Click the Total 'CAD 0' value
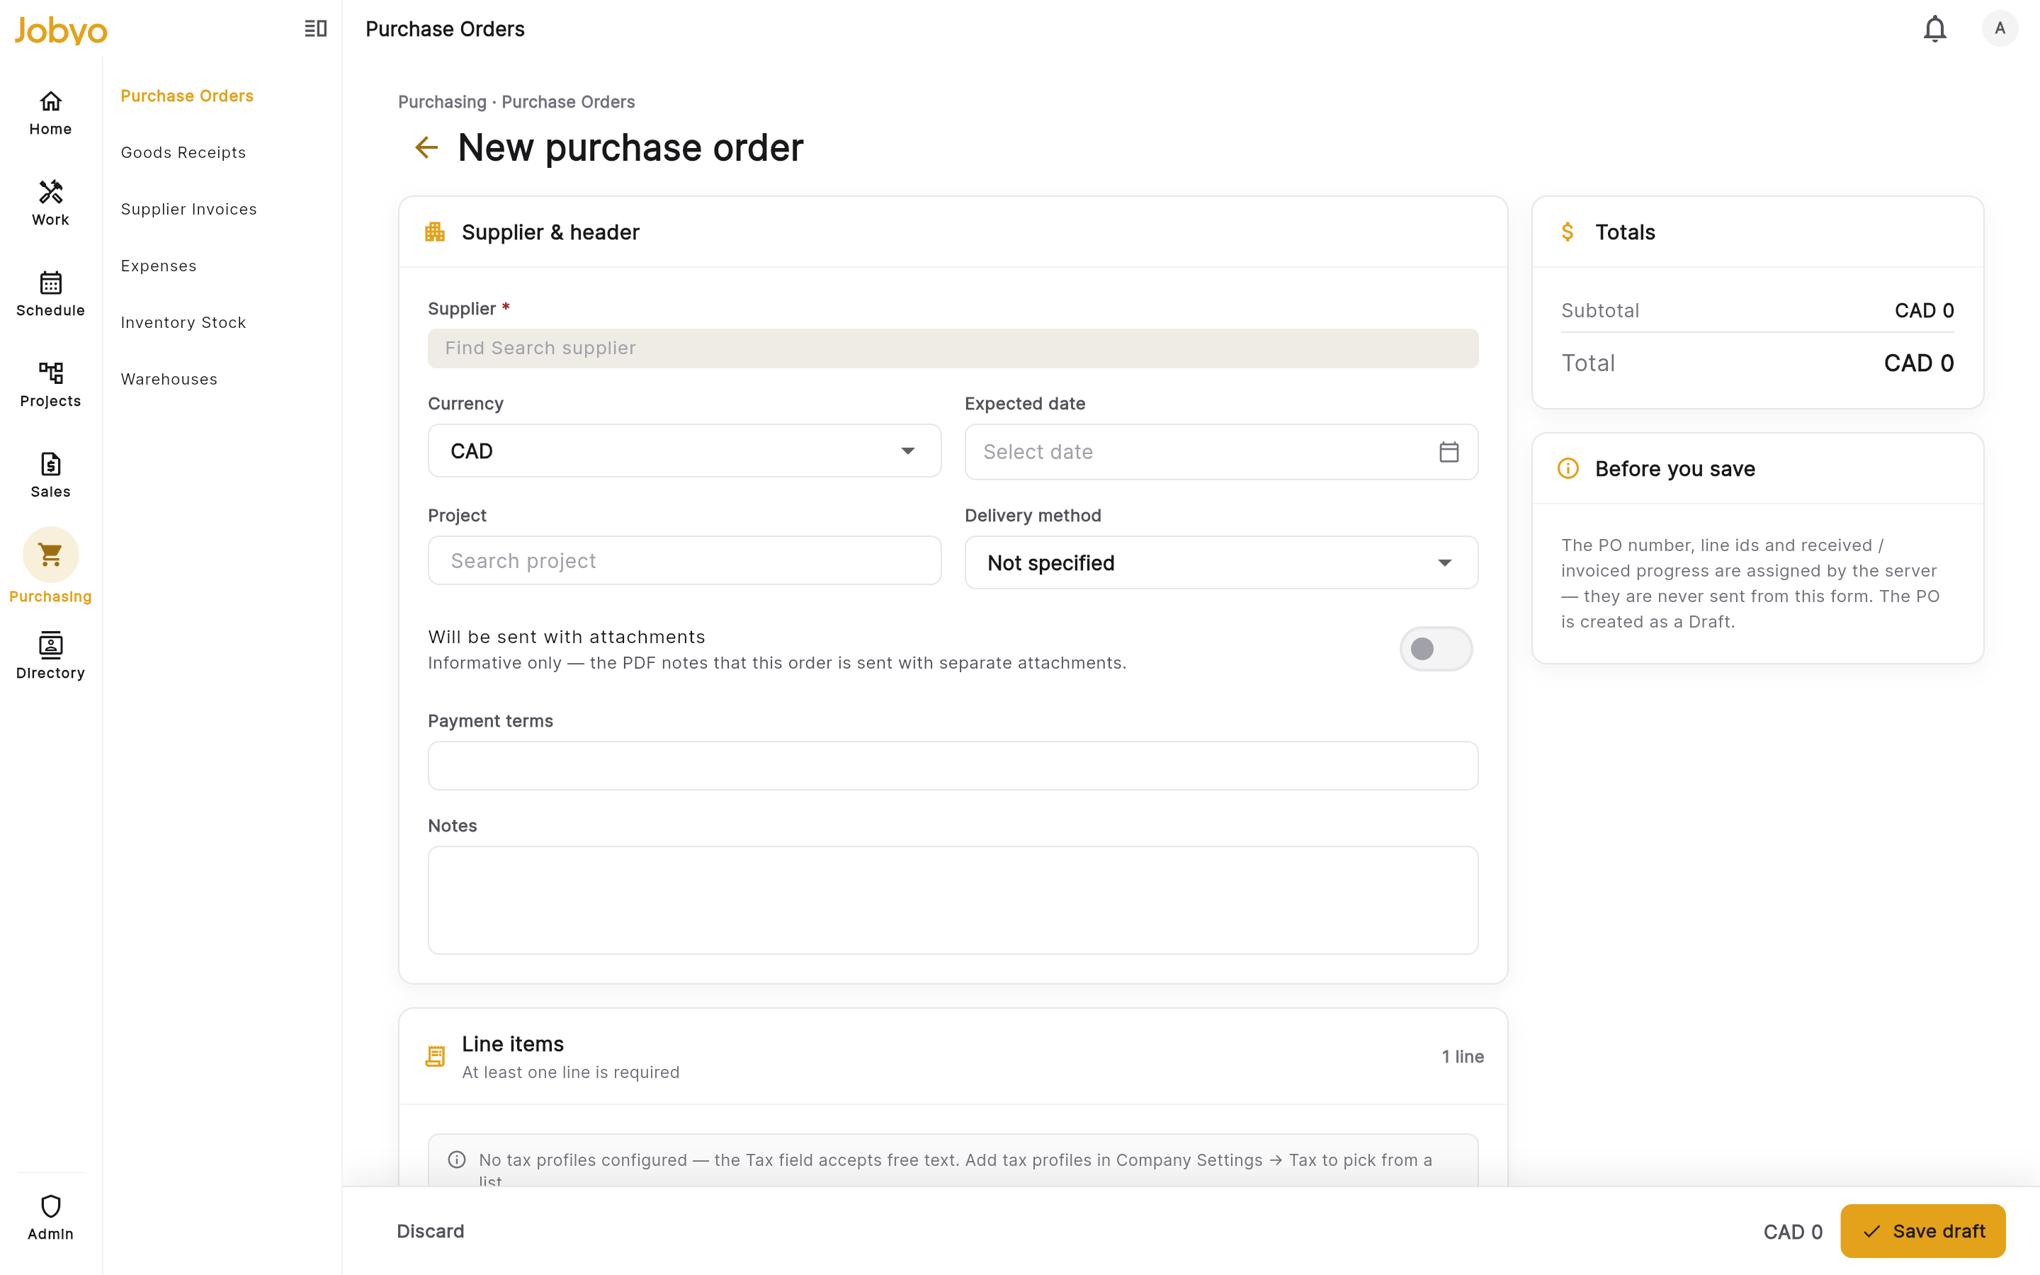The width and height of the screenshot is (2040, 1275). coord(1919,363)
